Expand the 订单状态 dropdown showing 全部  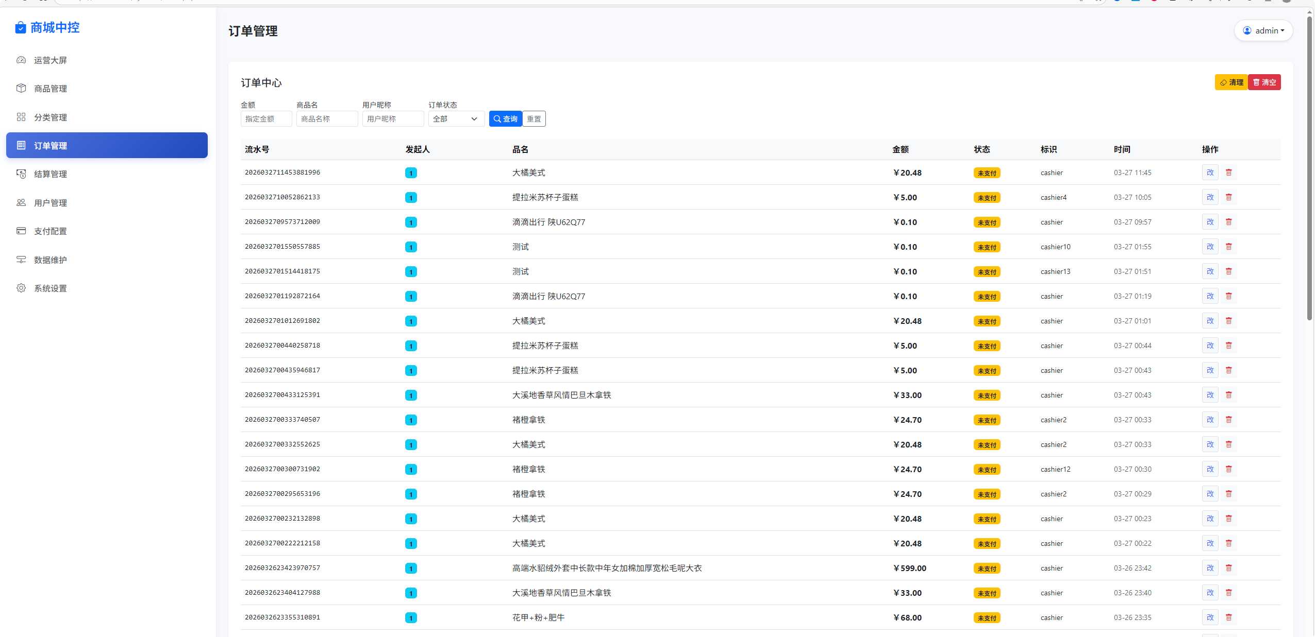(456, 119)
